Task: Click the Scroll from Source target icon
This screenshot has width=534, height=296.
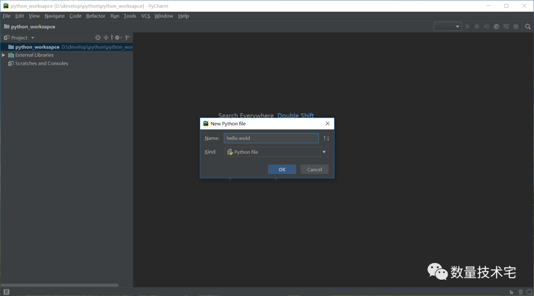Action: tap(98, 38)
